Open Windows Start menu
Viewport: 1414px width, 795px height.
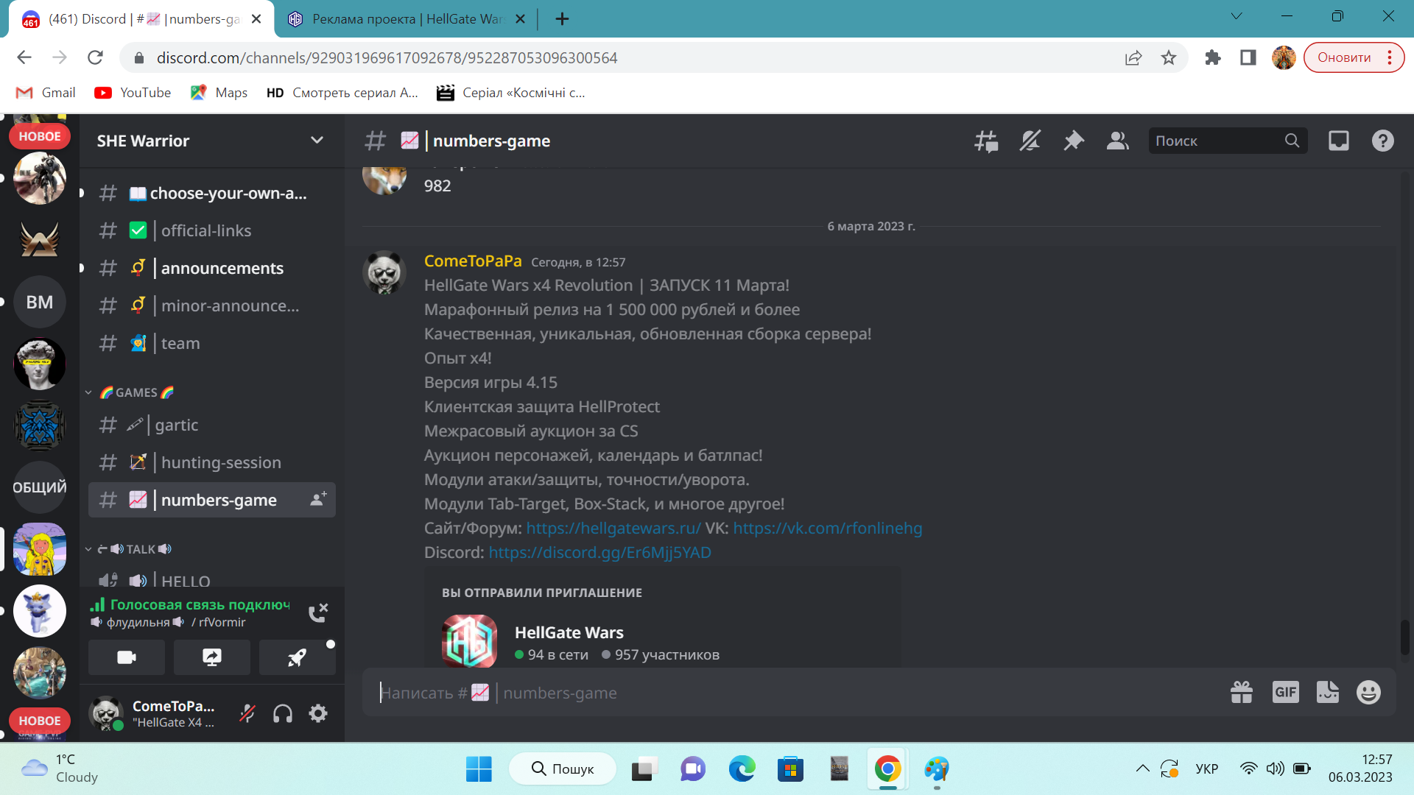click(x=479, y=769)
